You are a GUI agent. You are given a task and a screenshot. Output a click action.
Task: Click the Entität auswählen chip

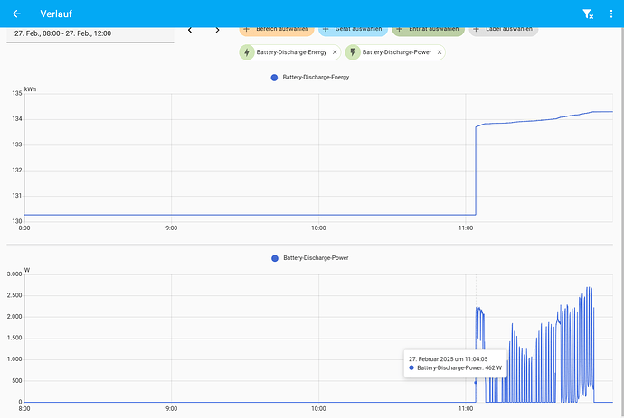(428, 32)
